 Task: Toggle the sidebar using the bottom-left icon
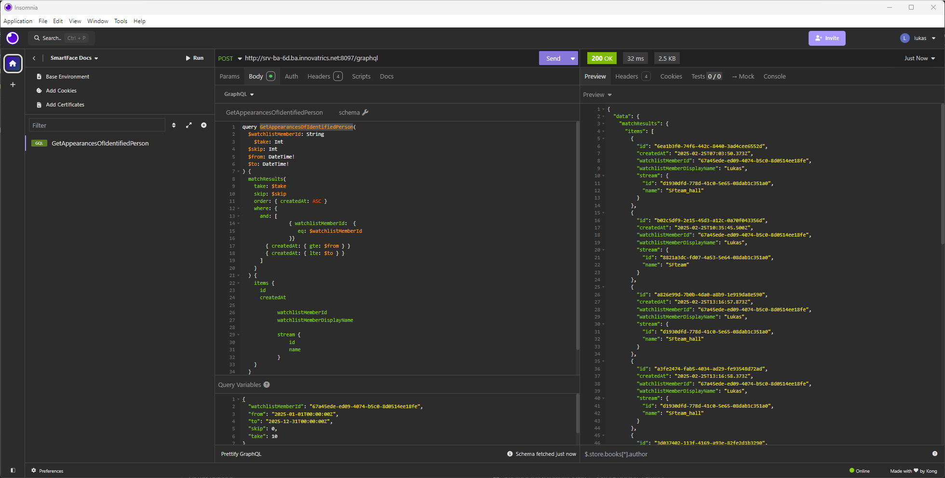13,470
